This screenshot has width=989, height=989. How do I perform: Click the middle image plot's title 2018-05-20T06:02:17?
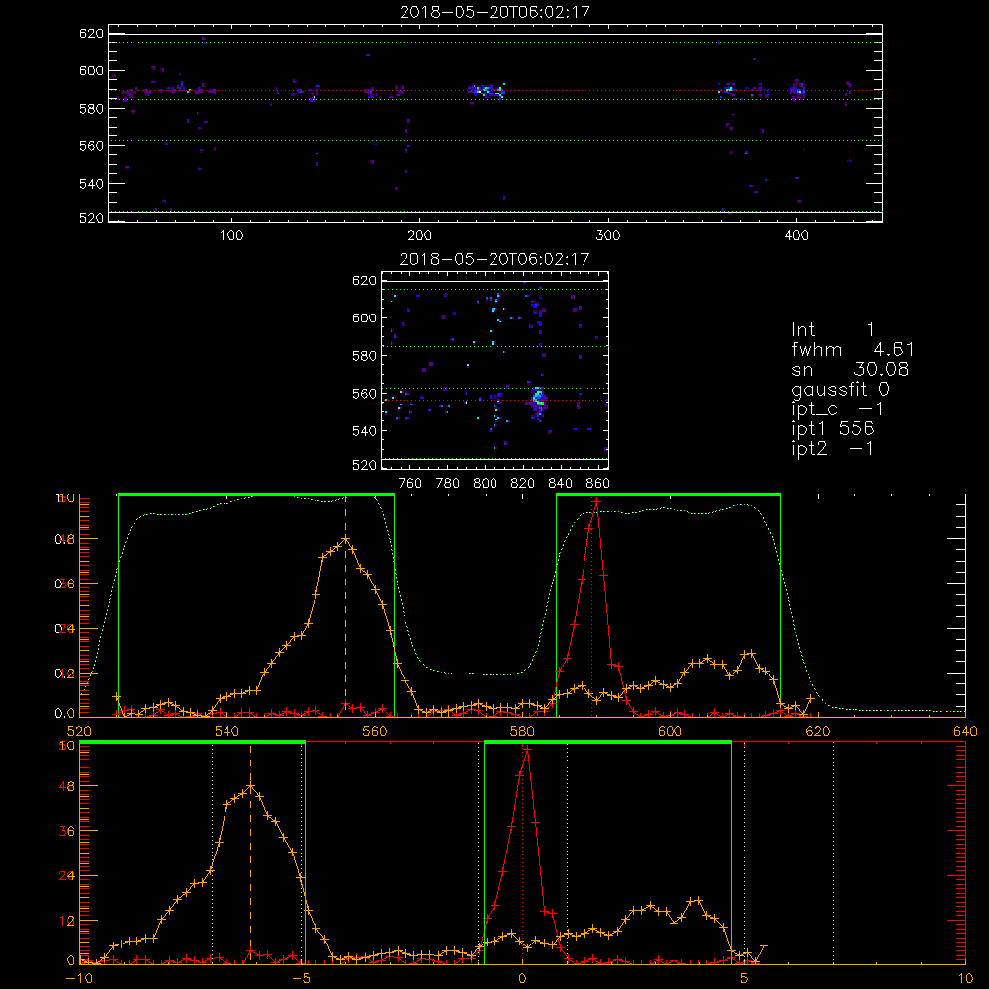coord(494,259)
